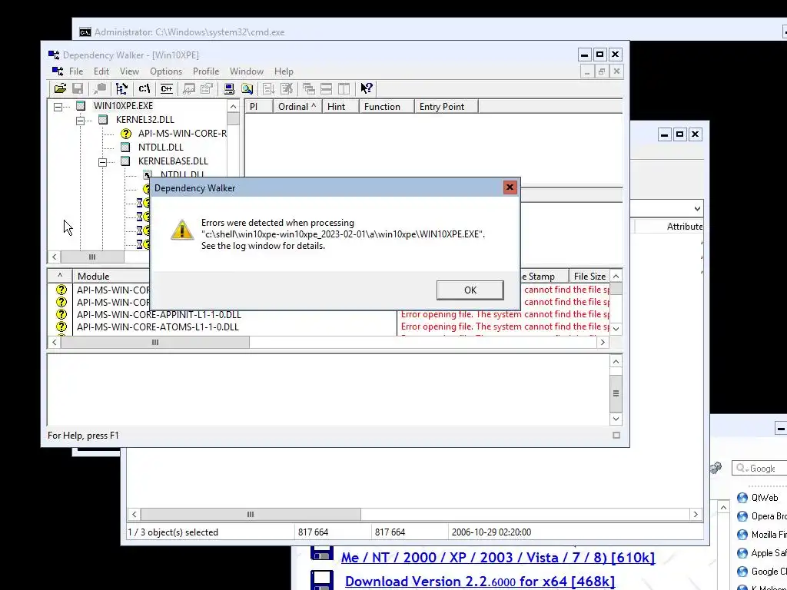Click the yellow question icon beside API-MS-WIN-CORE-R
This screenshot has width=787, height=590.
[x=125, y=134]
